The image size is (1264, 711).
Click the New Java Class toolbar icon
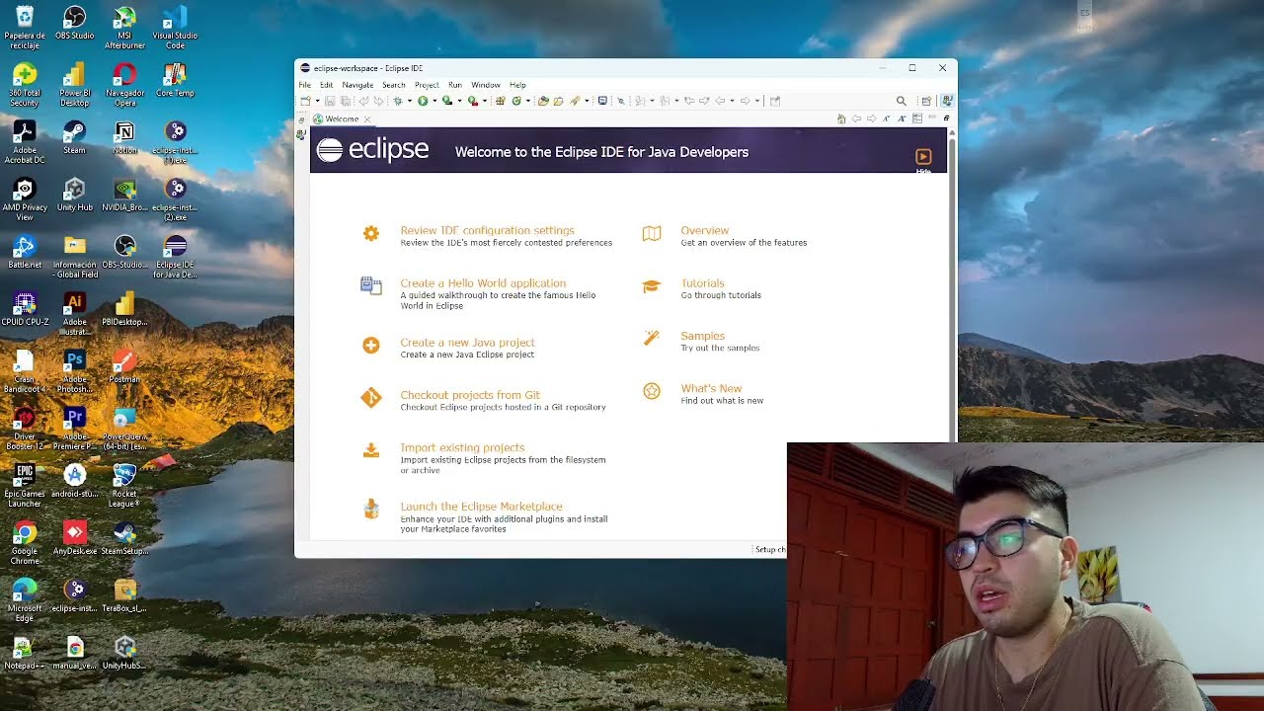516,101
